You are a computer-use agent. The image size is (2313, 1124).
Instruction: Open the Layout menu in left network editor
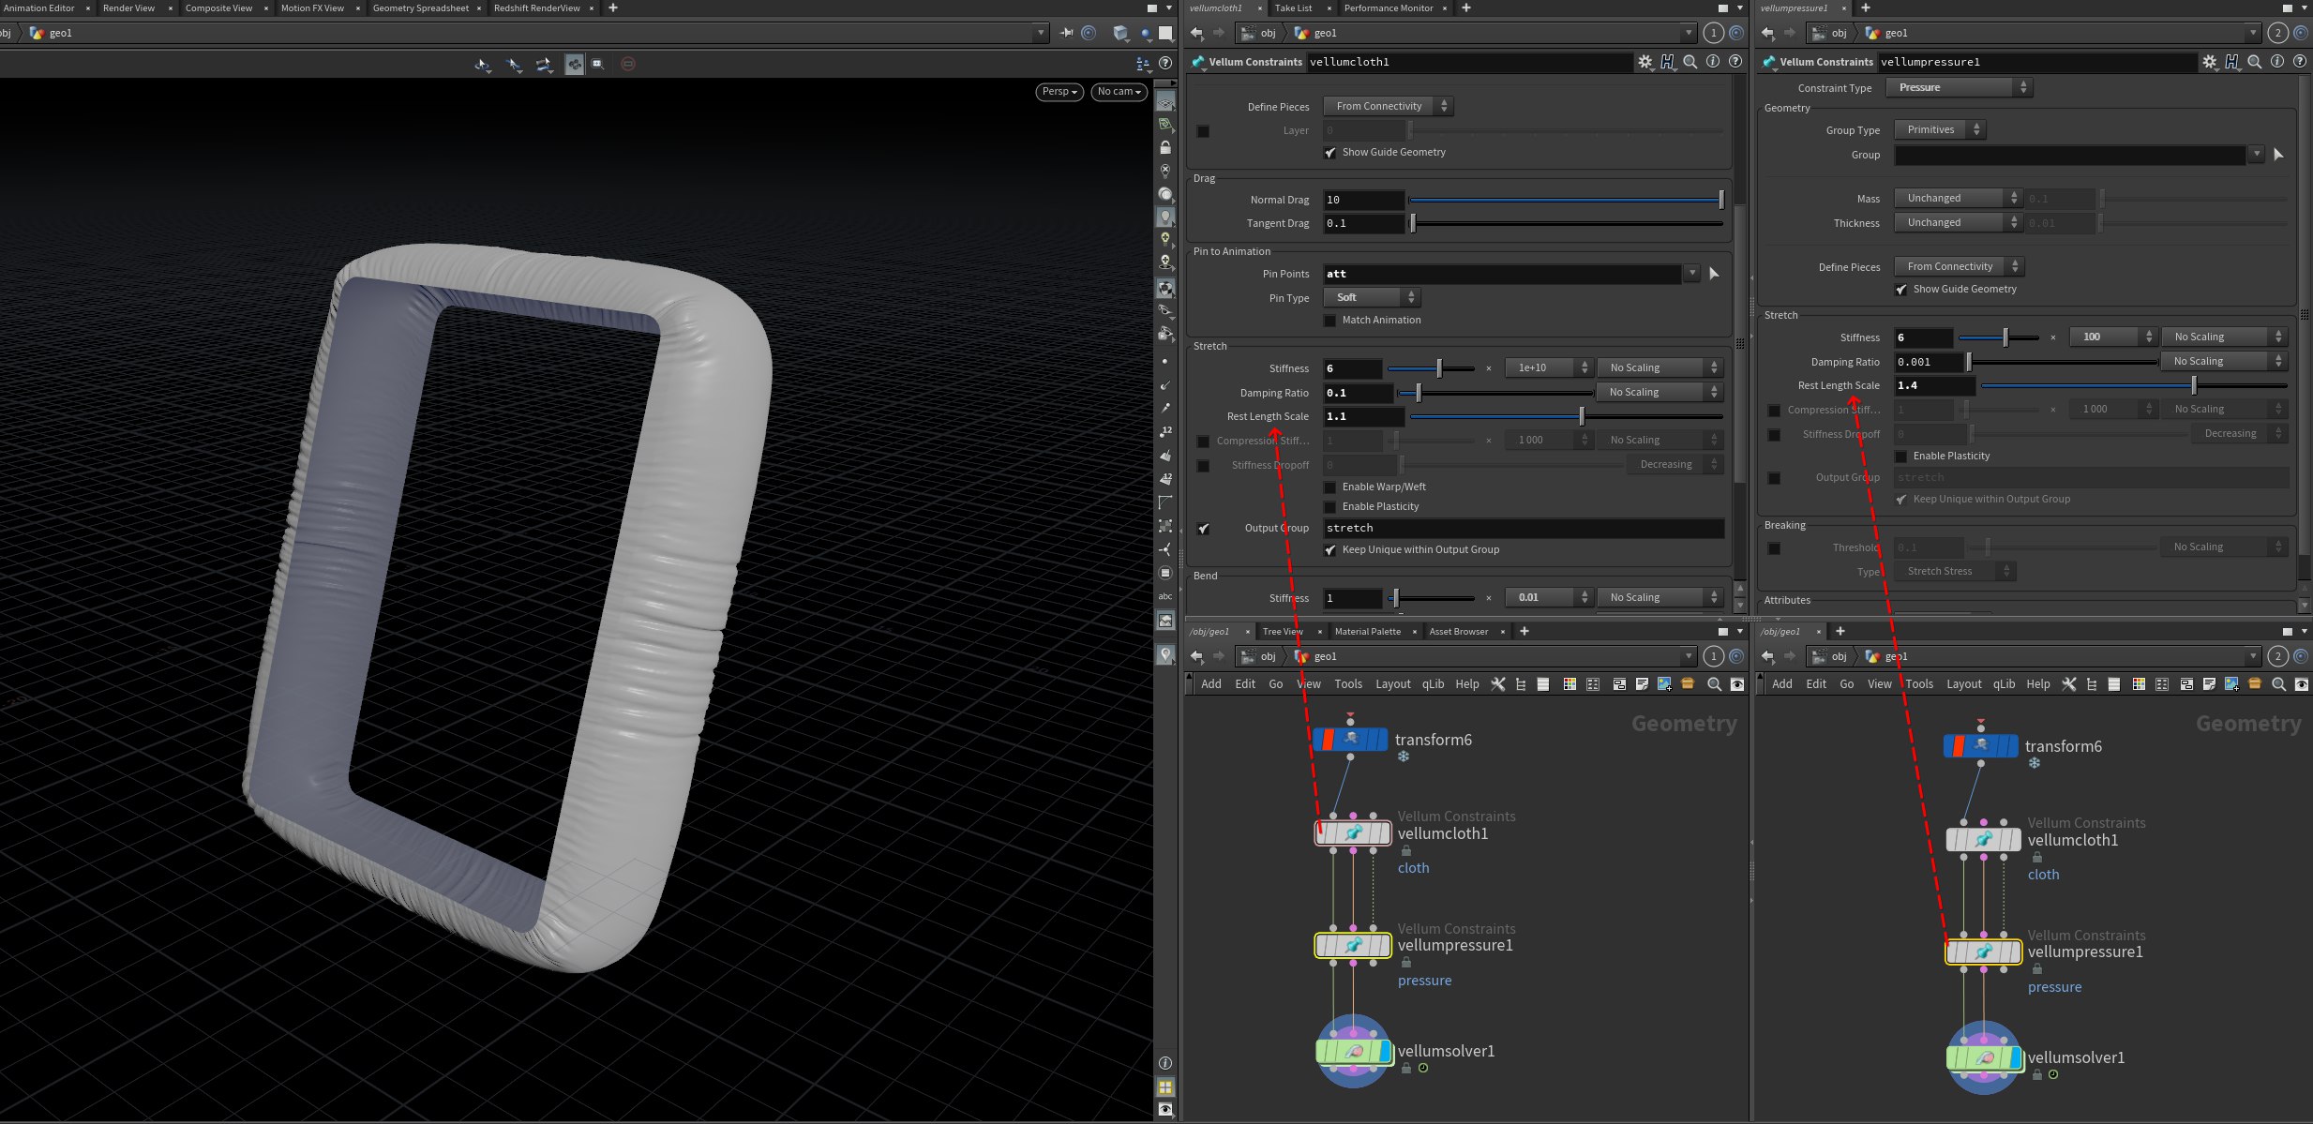pyautogui.click(x=1392, y=684)
